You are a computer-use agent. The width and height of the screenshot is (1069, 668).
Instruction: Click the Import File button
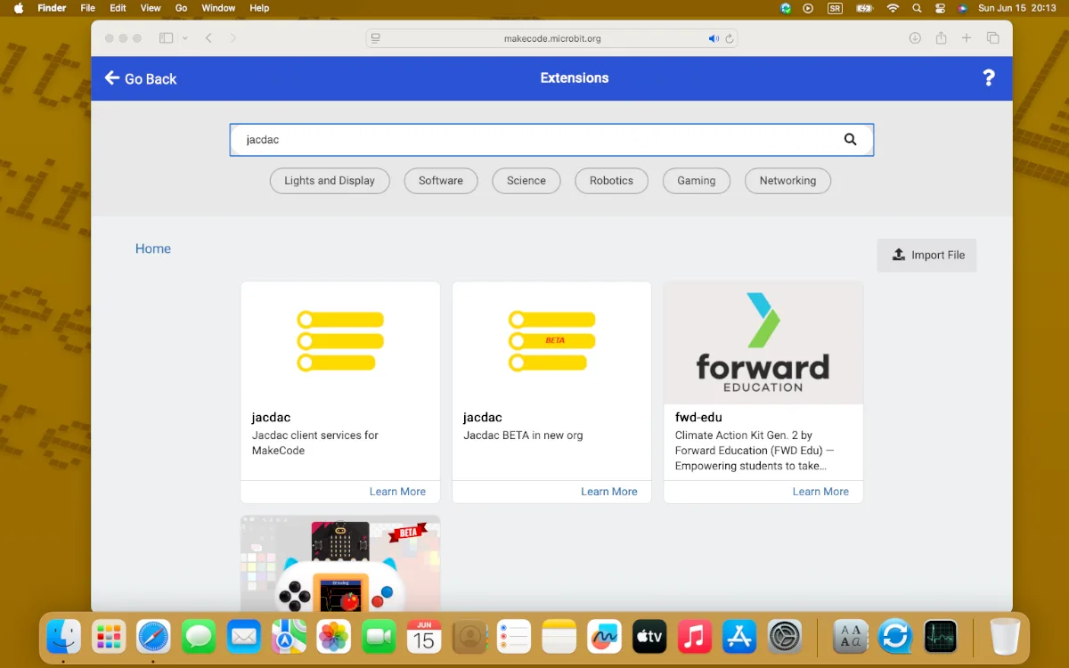coord(927,255)
